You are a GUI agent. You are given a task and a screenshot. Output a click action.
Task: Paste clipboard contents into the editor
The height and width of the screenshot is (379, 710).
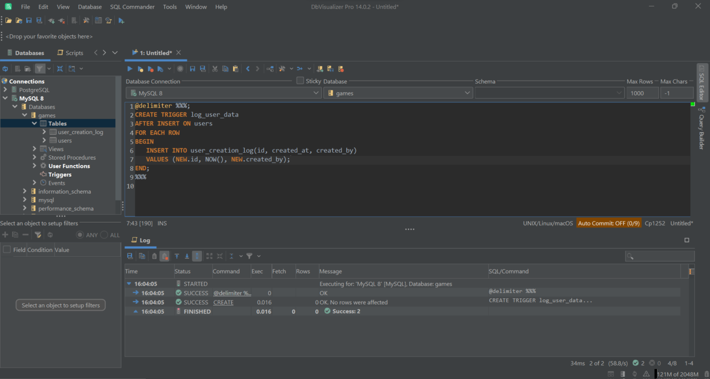coord(235,68)
